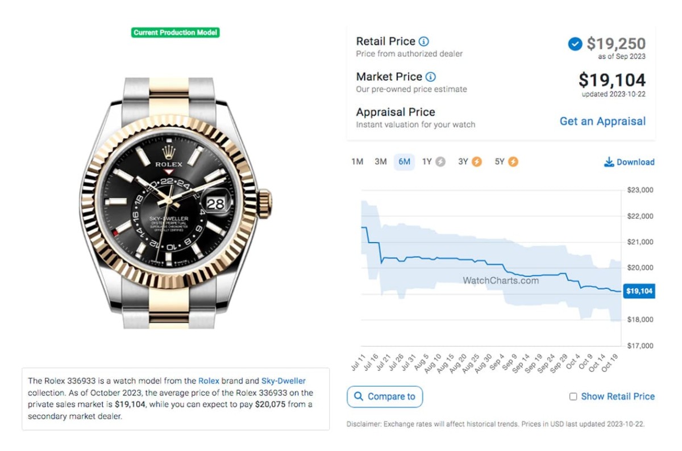This screenshot has width=682, height=451.
Task: Click the orange lightning icon beside 3Y
Action: click(477, 162)
